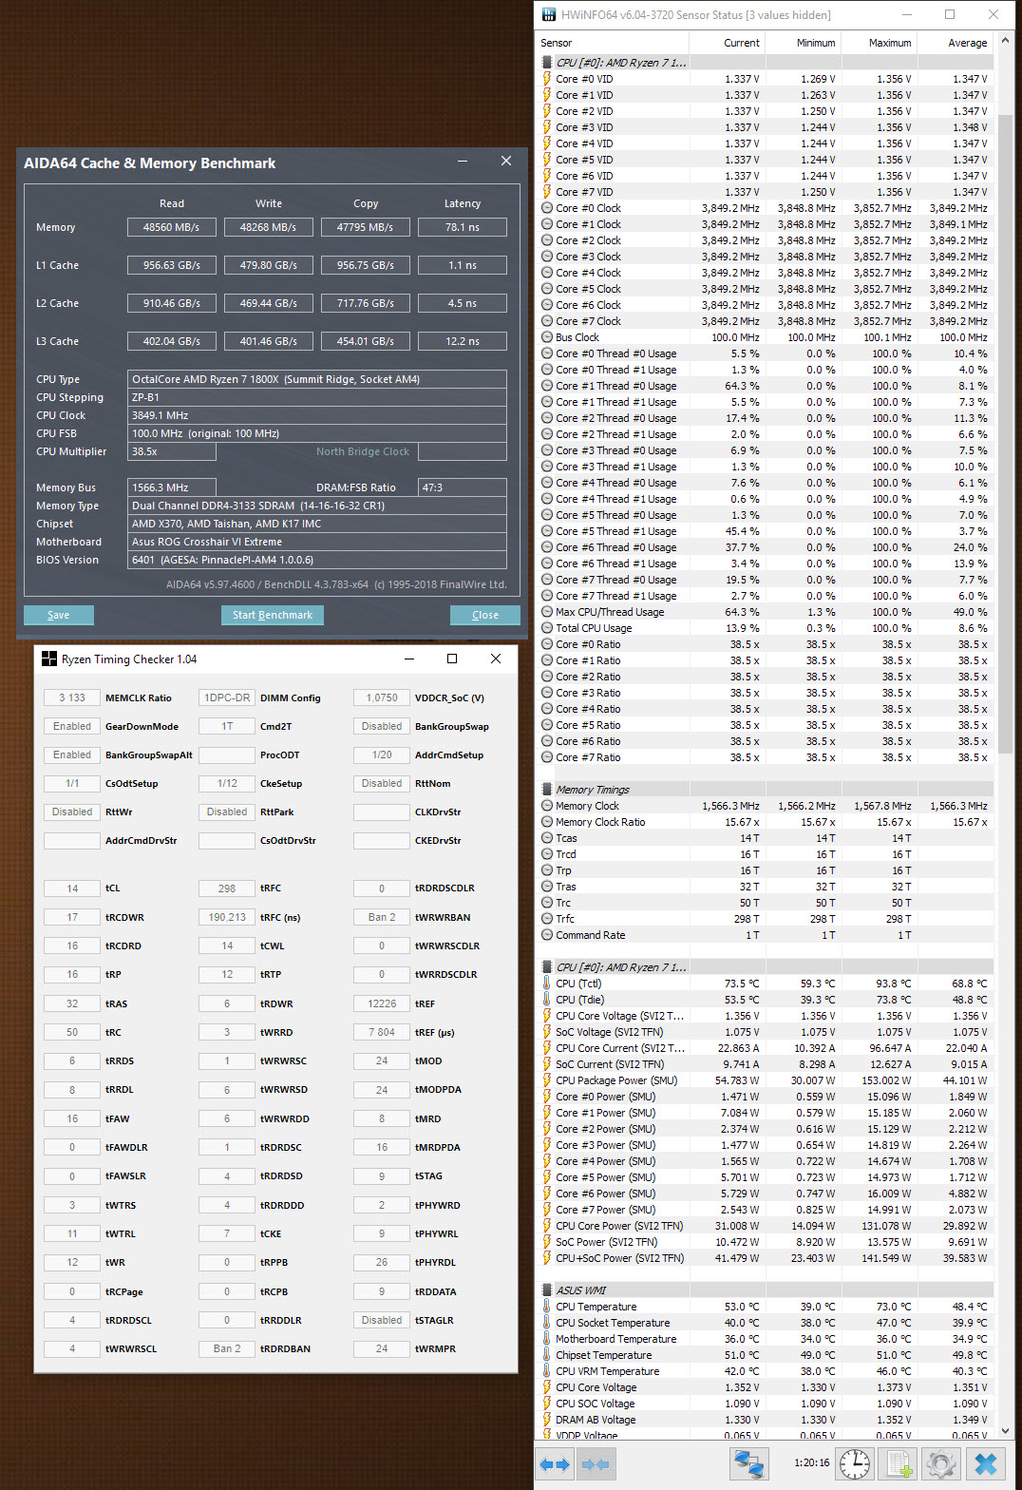Open the network remote monitoring icon in HWiNFO
The height and width of the screenshot is (1490, 1022).
(x=748, y=1464)
